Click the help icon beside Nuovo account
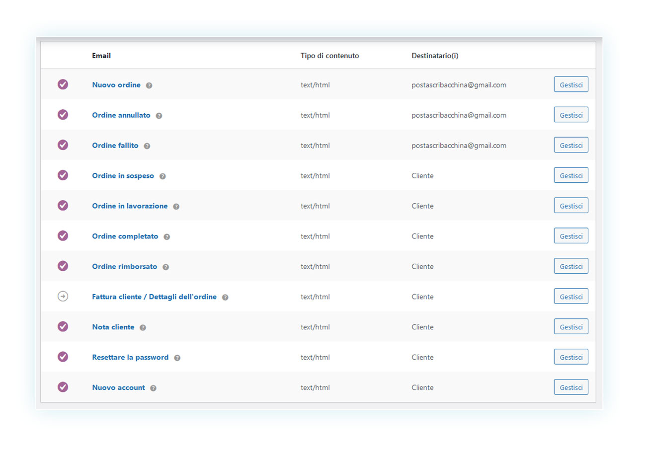The height and width of the screenshot is (456, 646). [x=153, y=388]
